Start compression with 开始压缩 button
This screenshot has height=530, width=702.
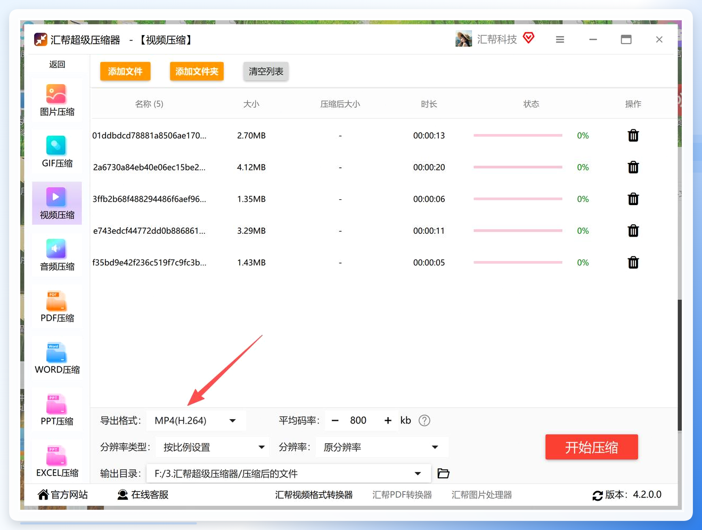click(x=591, y=447)
